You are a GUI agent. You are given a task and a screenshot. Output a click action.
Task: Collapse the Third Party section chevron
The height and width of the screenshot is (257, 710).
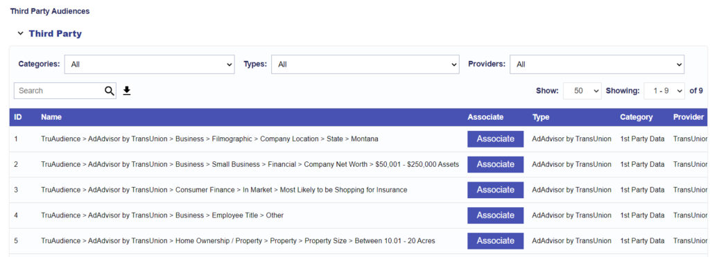click(x=20, y=33)
